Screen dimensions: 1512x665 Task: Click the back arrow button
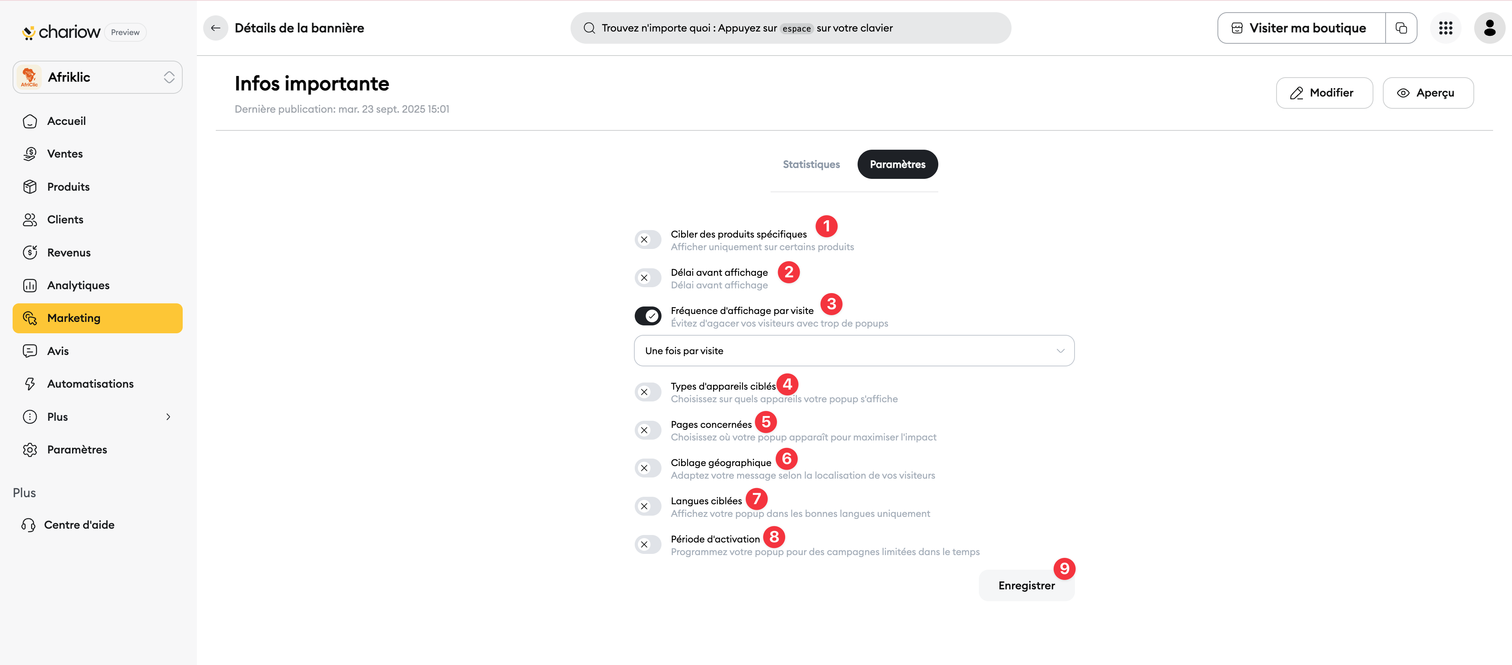(x=215, y=28)
